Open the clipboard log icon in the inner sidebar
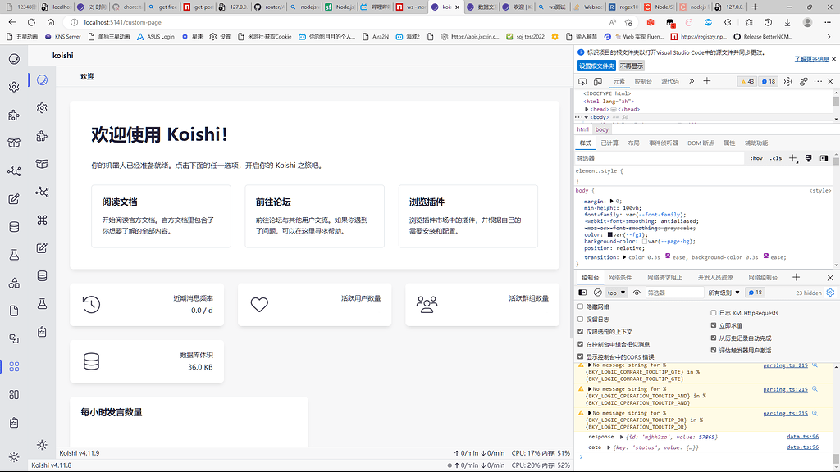This screenshot has width=840, height=472. pos(42,332)
